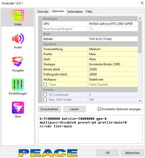Confirm with the OK button

click(x=108, y=153)
